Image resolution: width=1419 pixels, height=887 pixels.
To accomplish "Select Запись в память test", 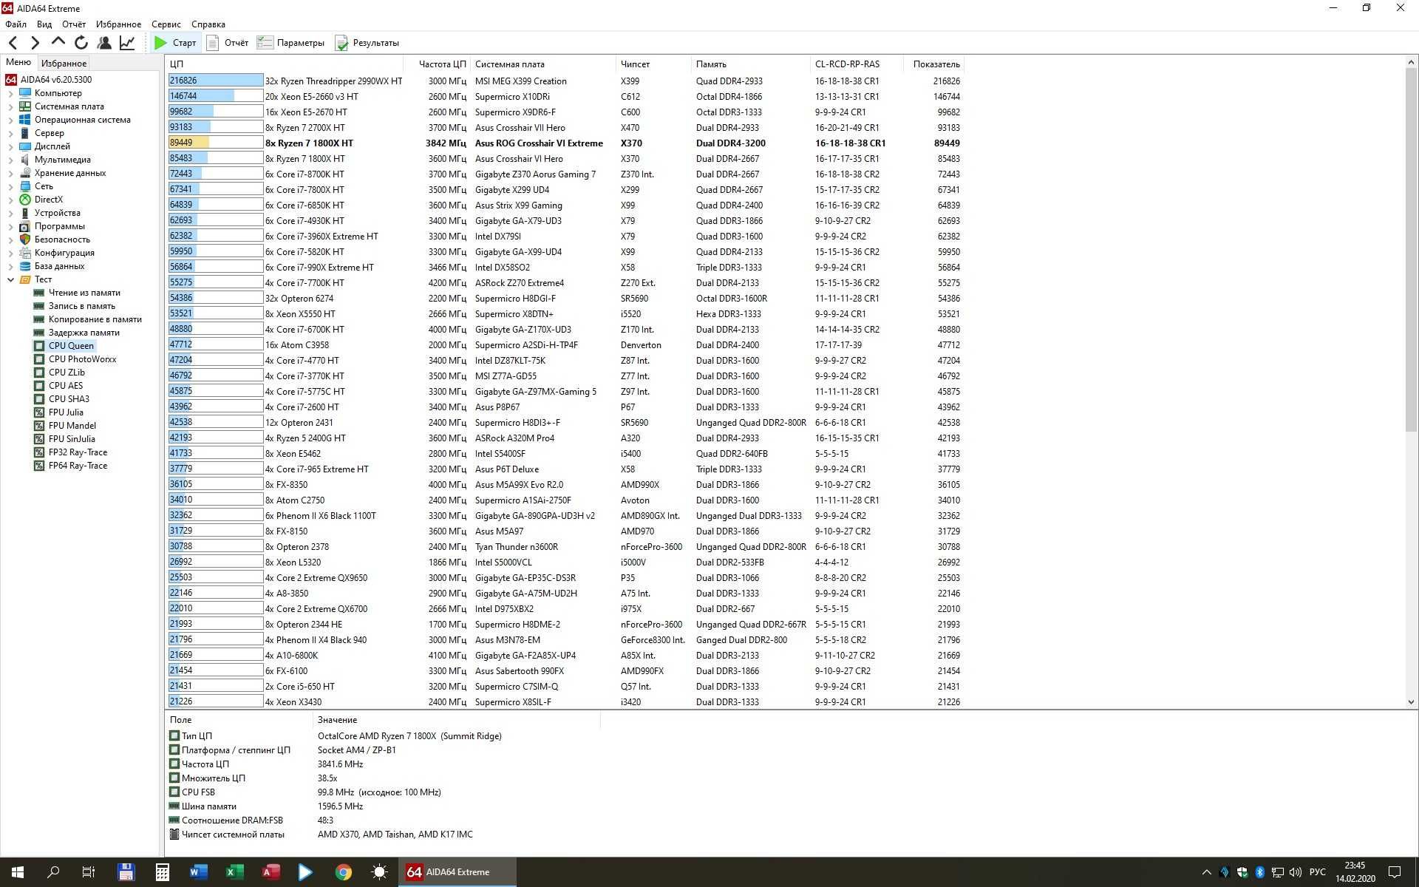I will (x=81, y=306).
